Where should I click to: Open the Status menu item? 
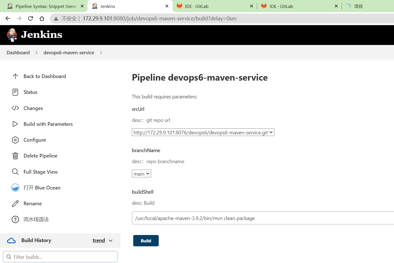click(x=30, y=92)
